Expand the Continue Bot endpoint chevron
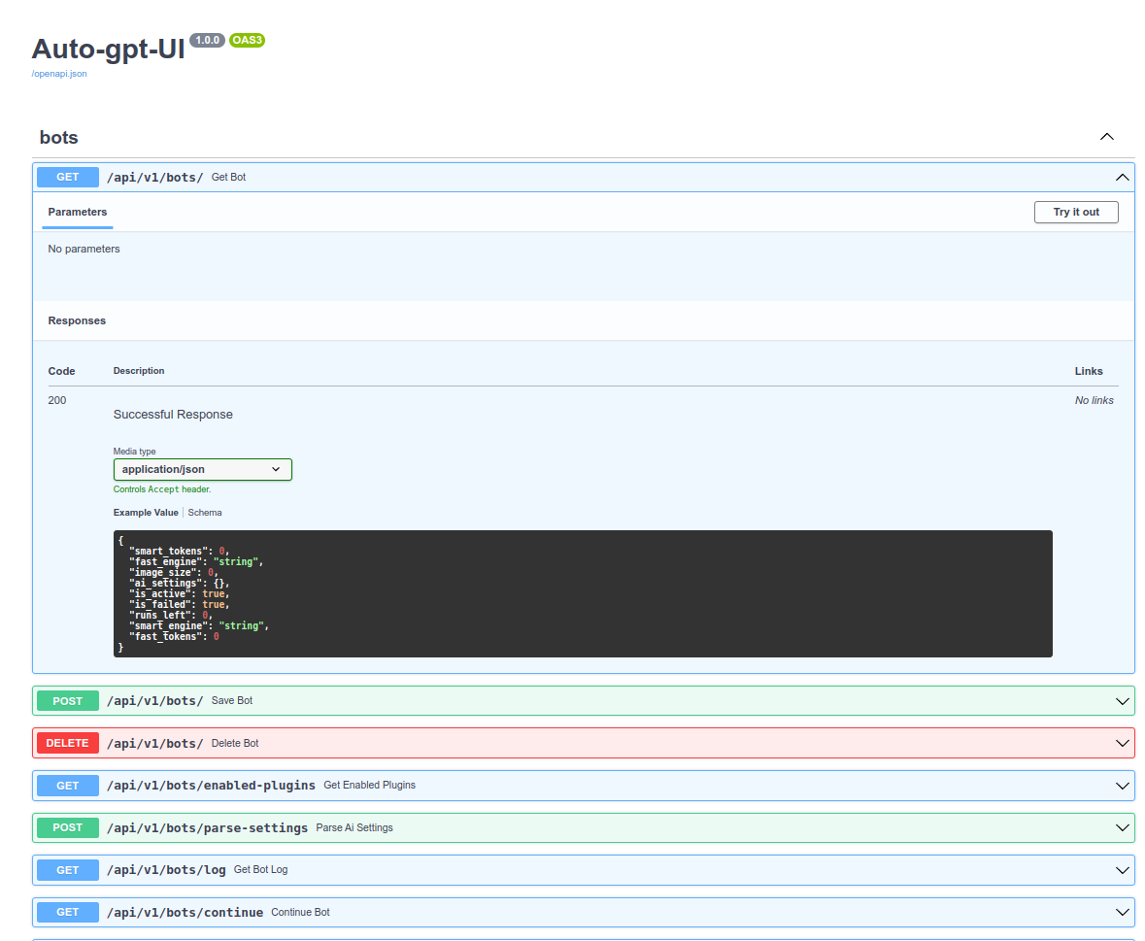This screenshot has width=1145, height=941. (x=1123, y=913)
